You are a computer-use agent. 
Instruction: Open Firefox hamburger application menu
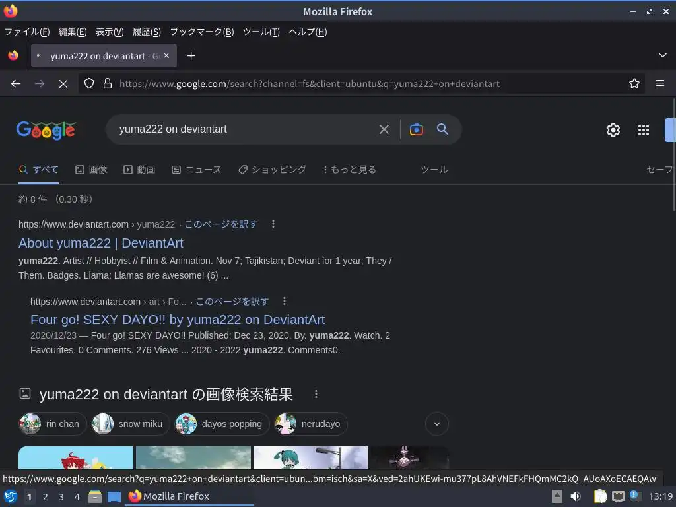point(659,83)
